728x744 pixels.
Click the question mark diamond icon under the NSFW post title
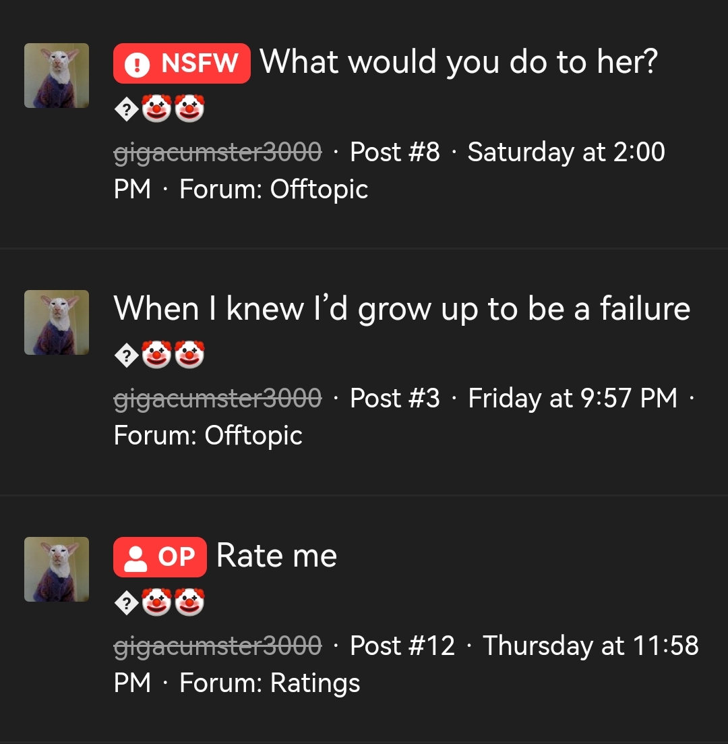click(x=126, y=109)
